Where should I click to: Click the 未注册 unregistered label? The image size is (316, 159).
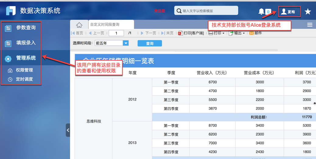pos(160,11)
